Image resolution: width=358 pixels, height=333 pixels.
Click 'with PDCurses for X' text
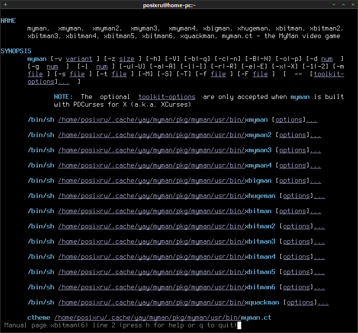pyautogui.click(x=90, y=105)
